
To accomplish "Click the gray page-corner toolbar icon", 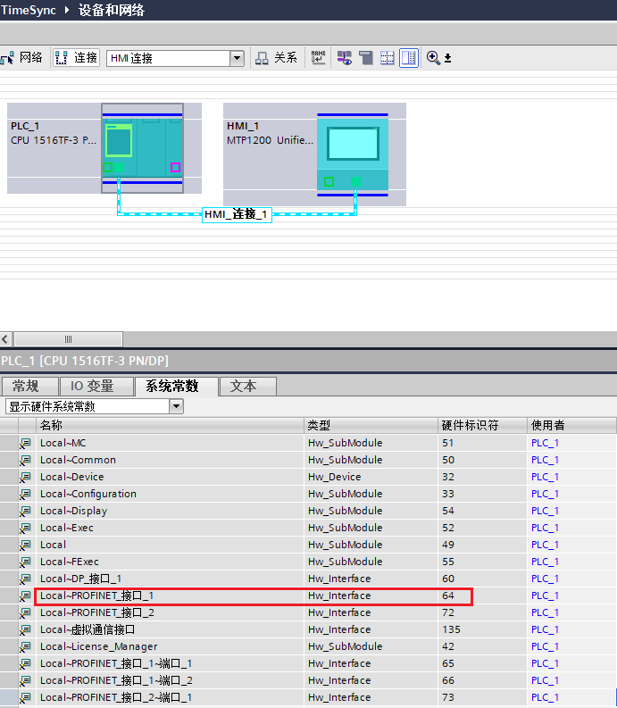I will 366,58.
